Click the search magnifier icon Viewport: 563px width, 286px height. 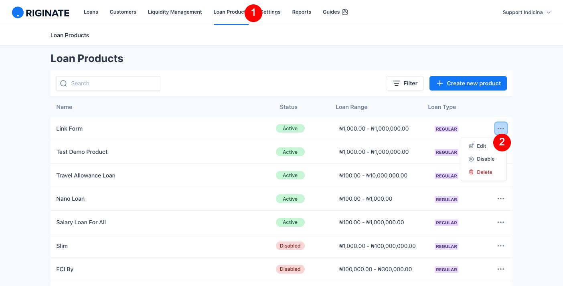coord(63,83)
